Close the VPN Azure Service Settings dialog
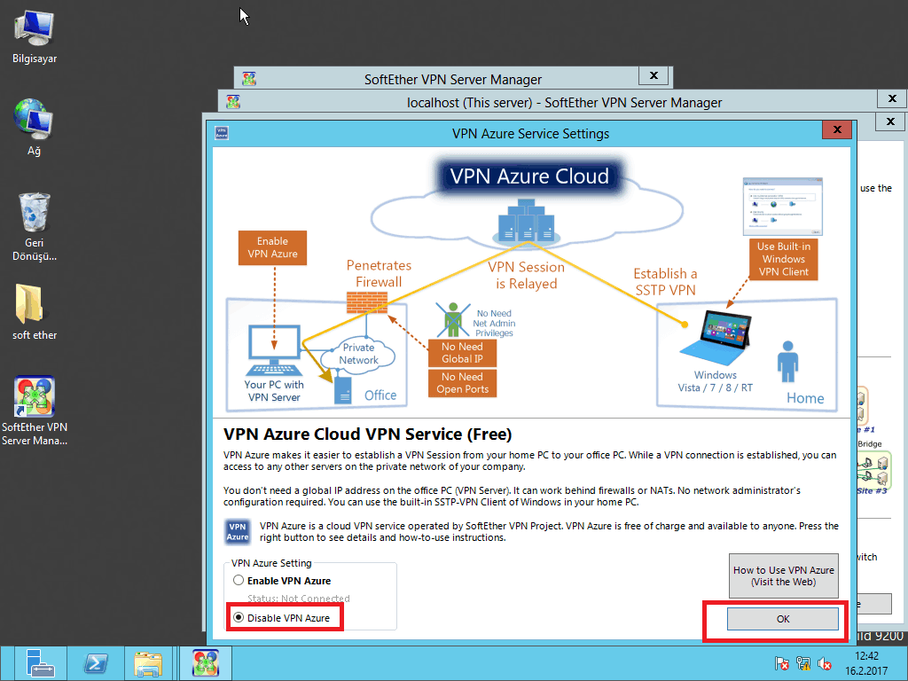 (836, 131)
